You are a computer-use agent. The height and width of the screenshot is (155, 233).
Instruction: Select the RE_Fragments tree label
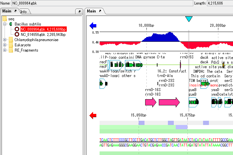[x=26, y=50]
